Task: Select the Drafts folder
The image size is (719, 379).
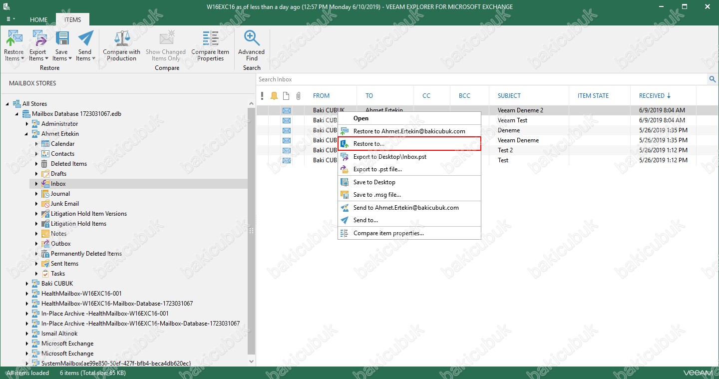Action: pos(58,174)
